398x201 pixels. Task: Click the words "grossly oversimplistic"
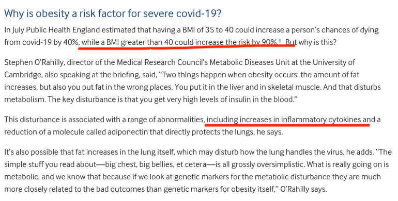268,164
